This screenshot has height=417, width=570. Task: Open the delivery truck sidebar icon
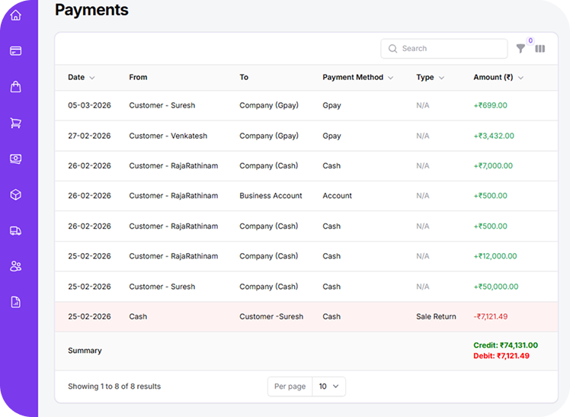(x=16, y=231)
